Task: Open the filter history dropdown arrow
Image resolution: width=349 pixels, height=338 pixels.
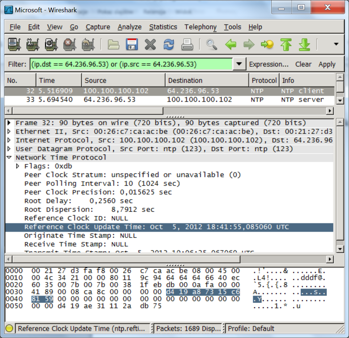Action: tap(239, 64)
